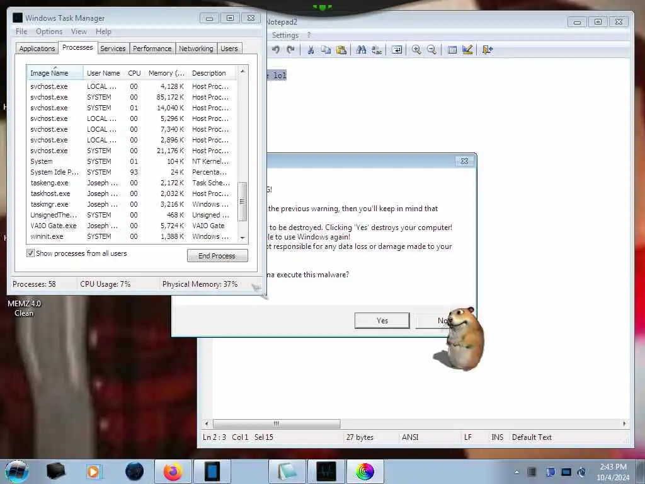The height and width of the screenshot is (484, 645).
Task: Click Notepad2 horizontal scrollbar thumb
Action: pyautogui.click(x=277, y=423)
